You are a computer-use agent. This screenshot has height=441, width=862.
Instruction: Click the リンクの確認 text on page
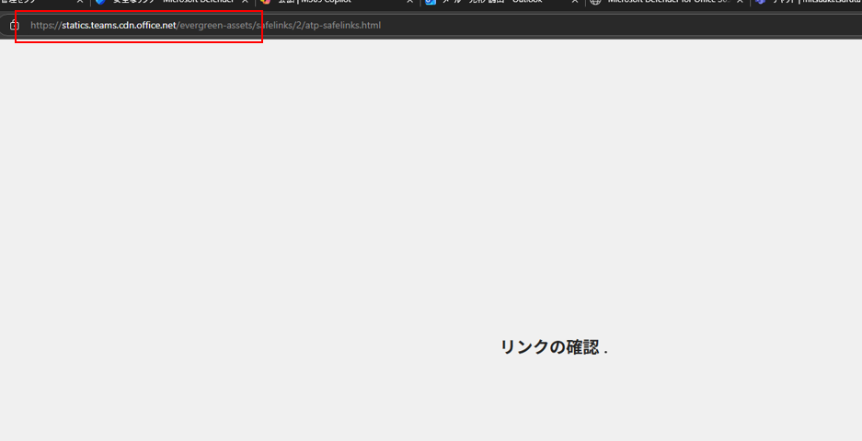(x=549, y=347)
